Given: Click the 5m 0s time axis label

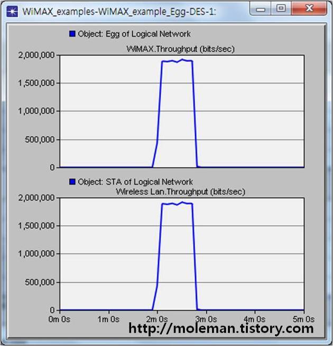Looking at the screenshot, I should pos(303,319).
